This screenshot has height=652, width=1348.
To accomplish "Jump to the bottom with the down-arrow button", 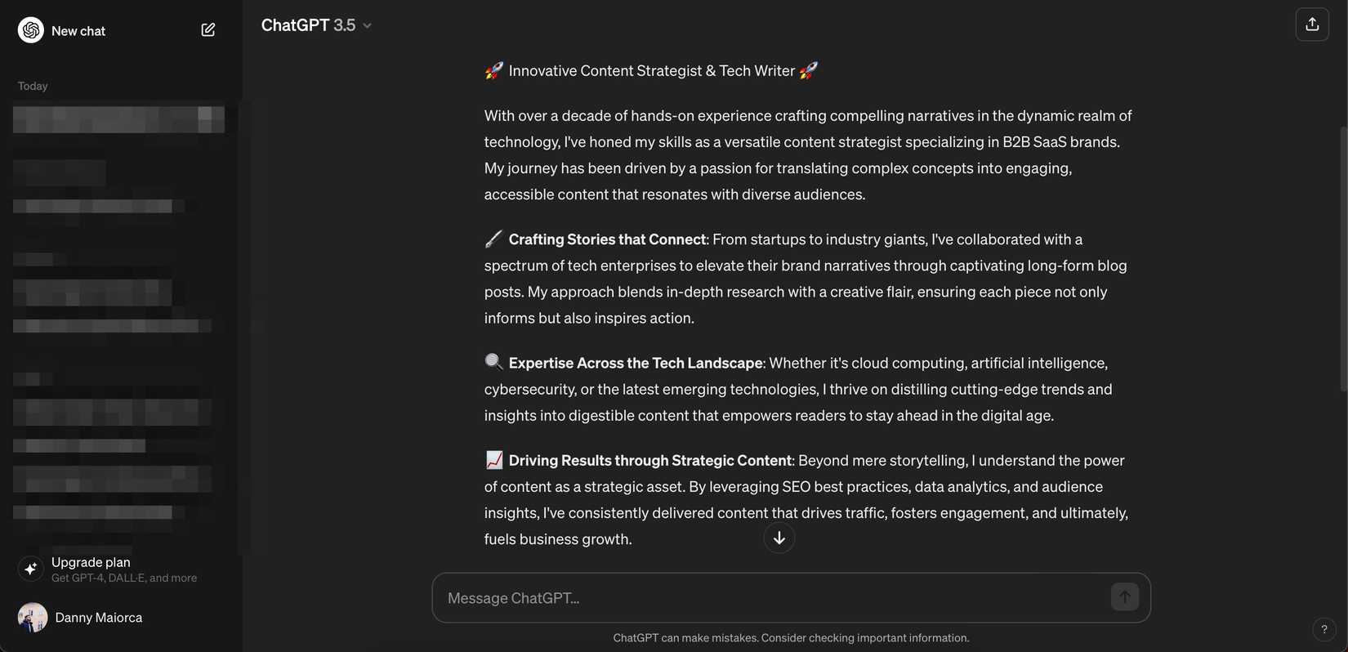I will point(779,538).
